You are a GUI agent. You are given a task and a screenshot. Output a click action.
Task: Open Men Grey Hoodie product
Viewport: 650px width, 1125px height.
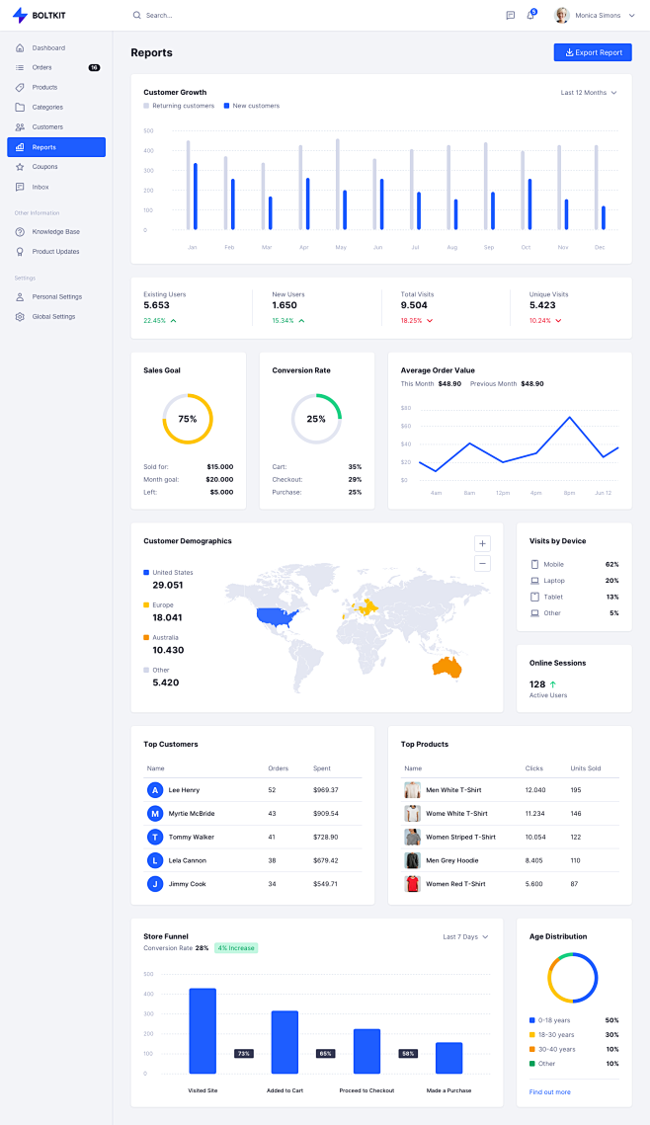452,860
